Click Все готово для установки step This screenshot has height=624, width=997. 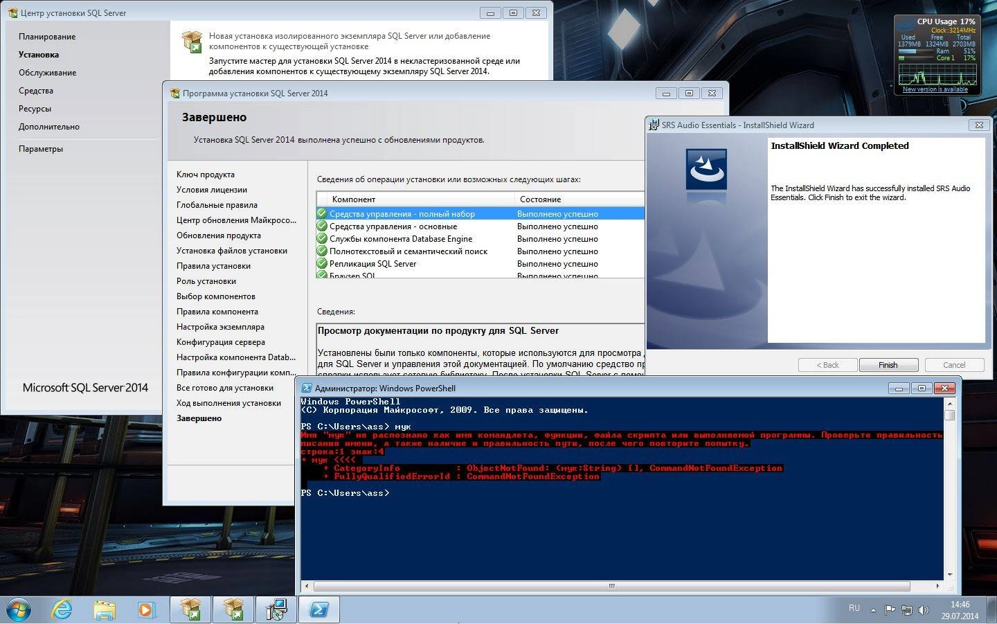tap(225, 388)
